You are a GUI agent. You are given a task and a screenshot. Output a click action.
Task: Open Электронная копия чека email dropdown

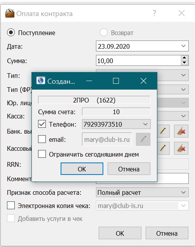point(183,206)
